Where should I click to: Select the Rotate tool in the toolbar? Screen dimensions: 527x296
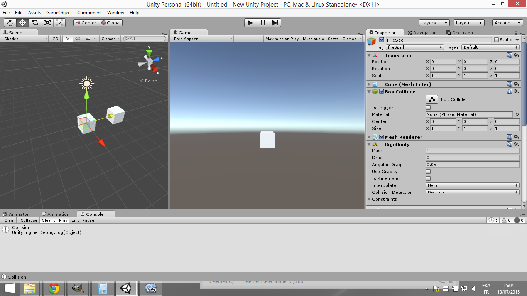point(35,23)
